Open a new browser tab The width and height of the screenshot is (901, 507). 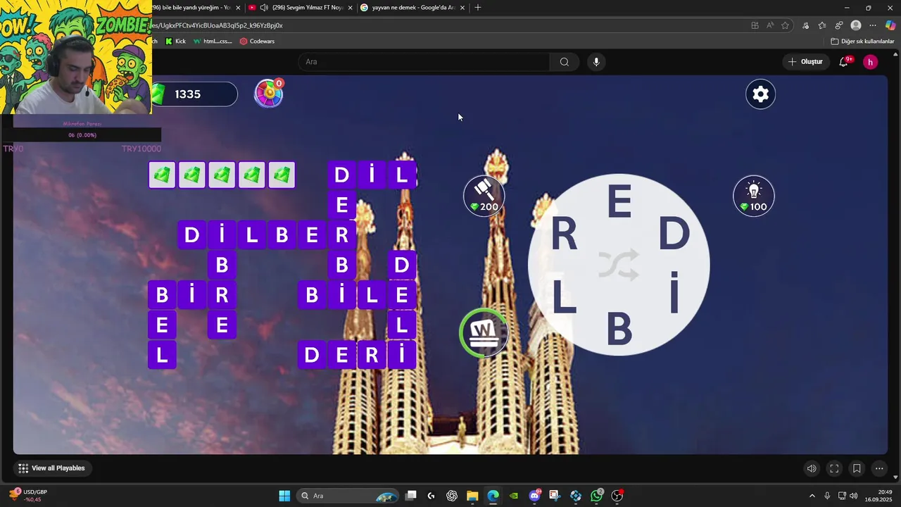(478, 8)
